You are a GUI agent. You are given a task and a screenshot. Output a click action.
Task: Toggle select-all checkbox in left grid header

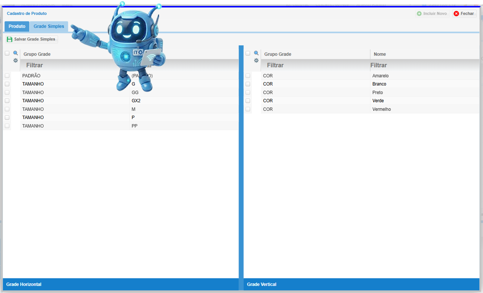tap(7, 53)
